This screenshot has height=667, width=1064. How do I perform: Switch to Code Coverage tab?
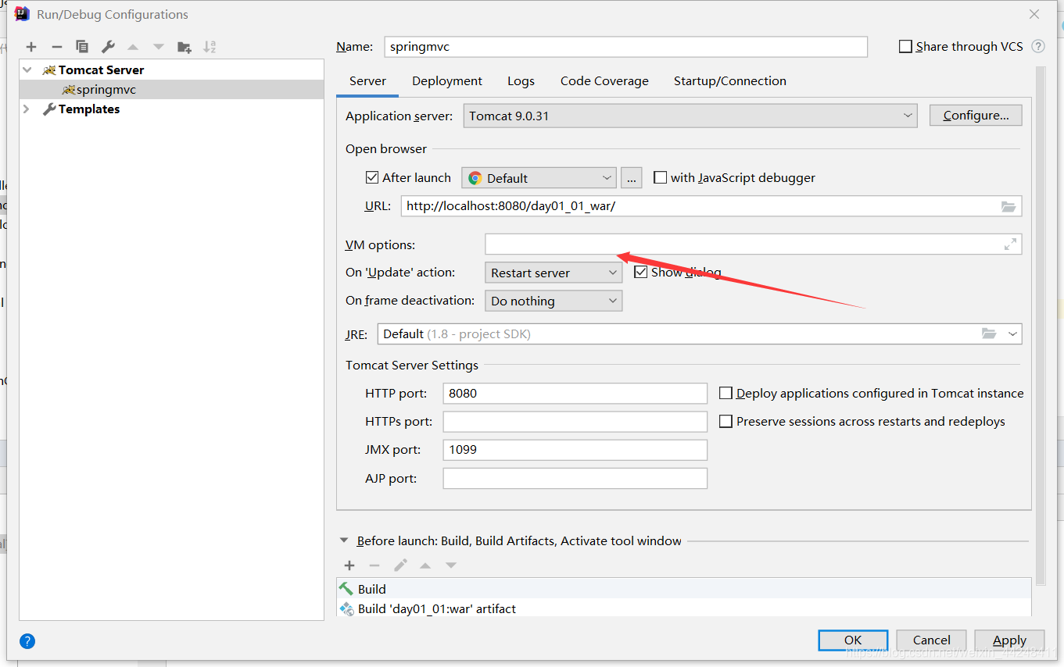tap(604, 81)
